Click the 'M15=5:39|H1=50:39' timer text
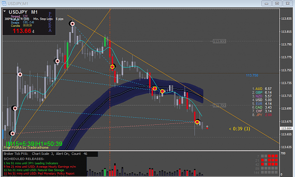 point(34,144)
